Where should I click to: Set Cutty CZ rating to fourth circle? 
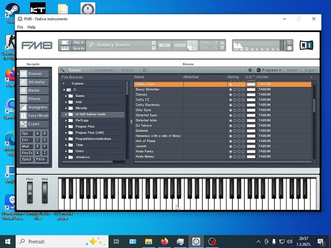(243, 100)
